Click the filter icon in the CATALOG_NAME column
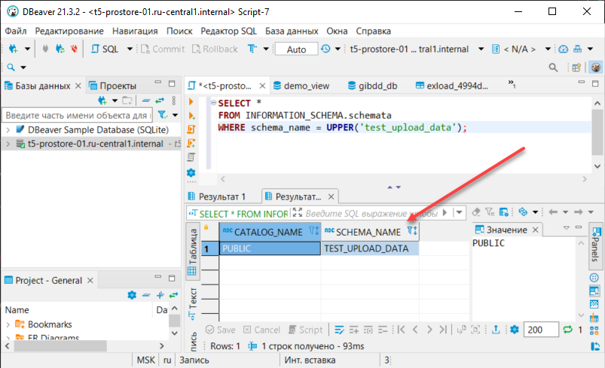605x368 pixels. 314,231
